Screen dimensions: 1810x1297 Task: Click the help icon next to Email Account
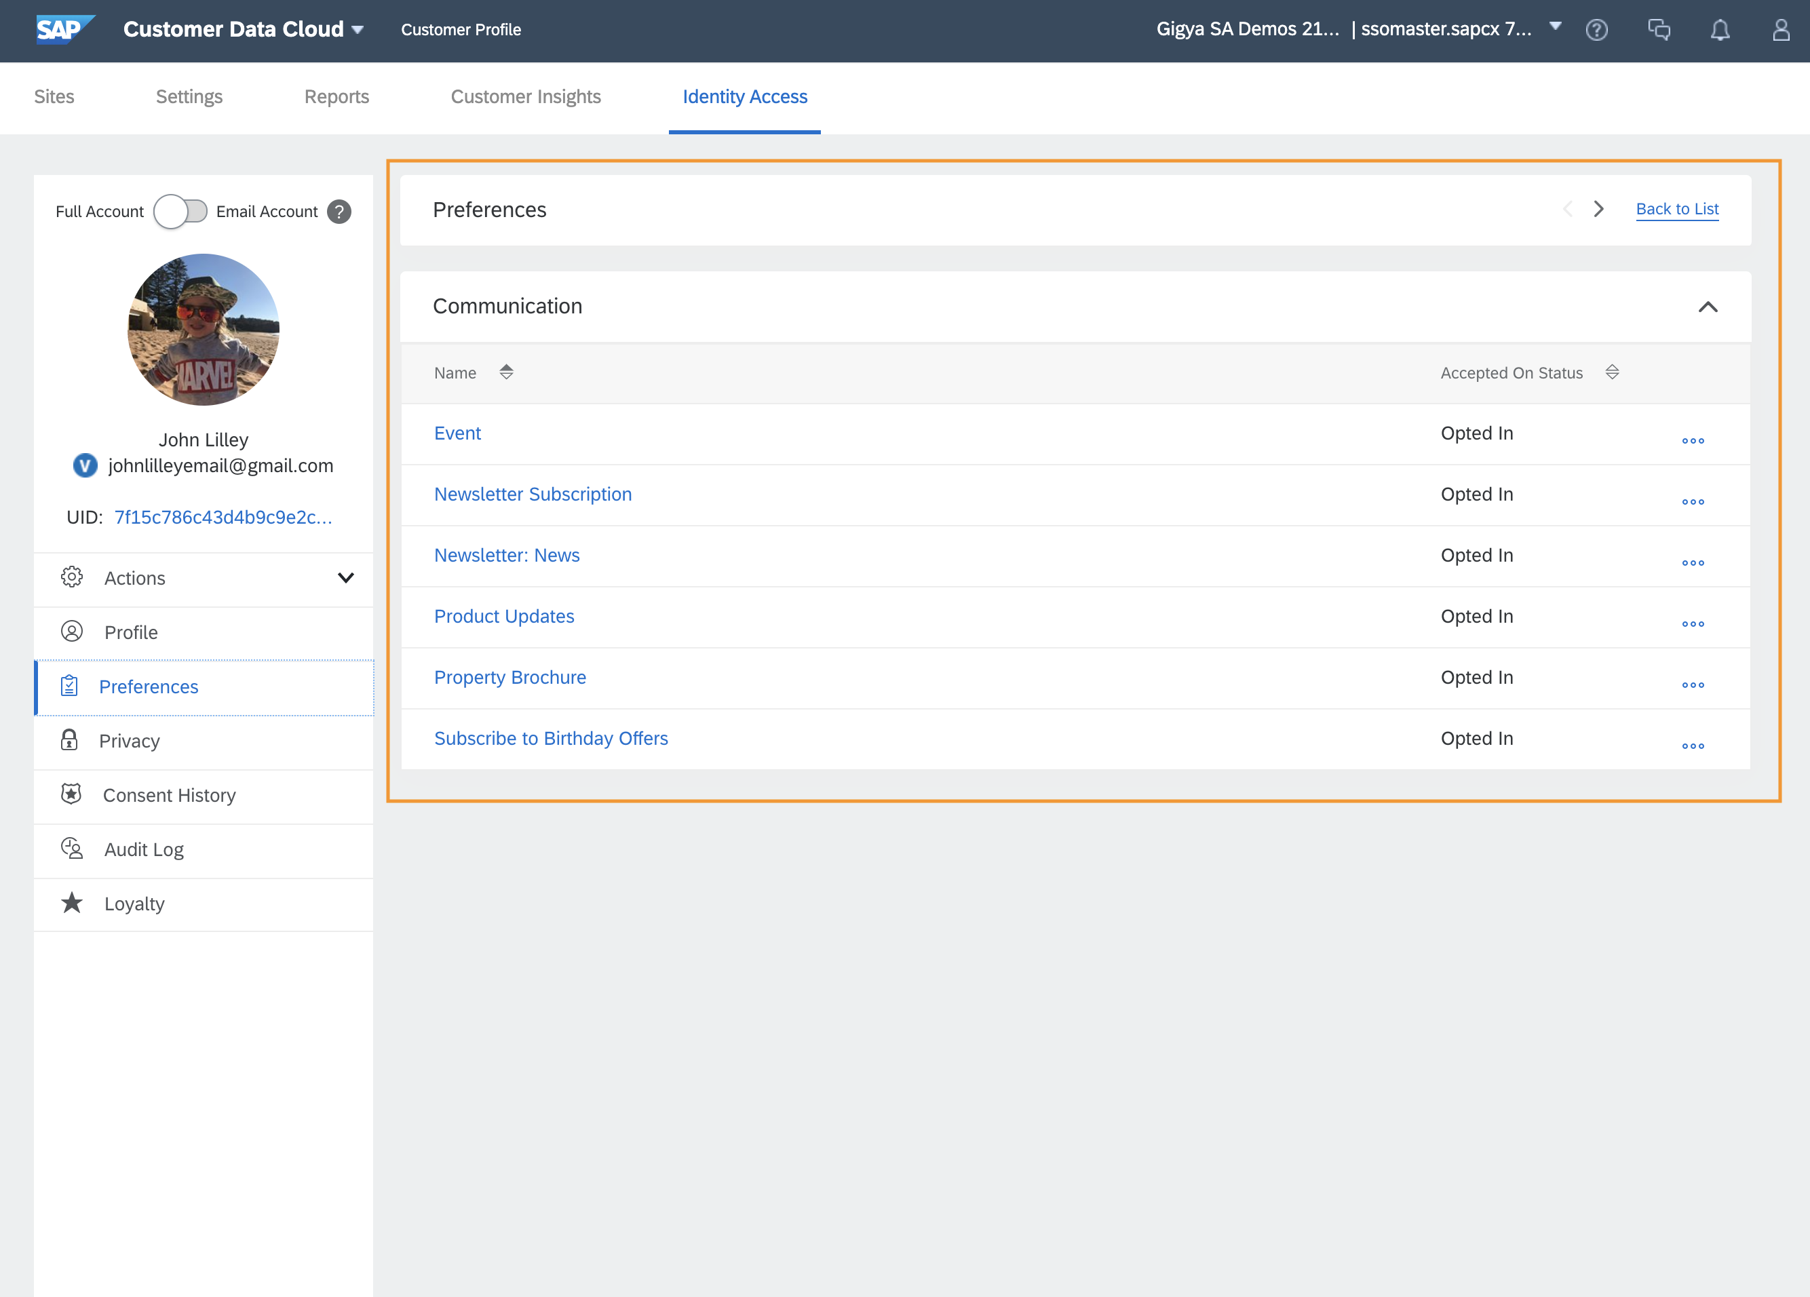[339, 212]
